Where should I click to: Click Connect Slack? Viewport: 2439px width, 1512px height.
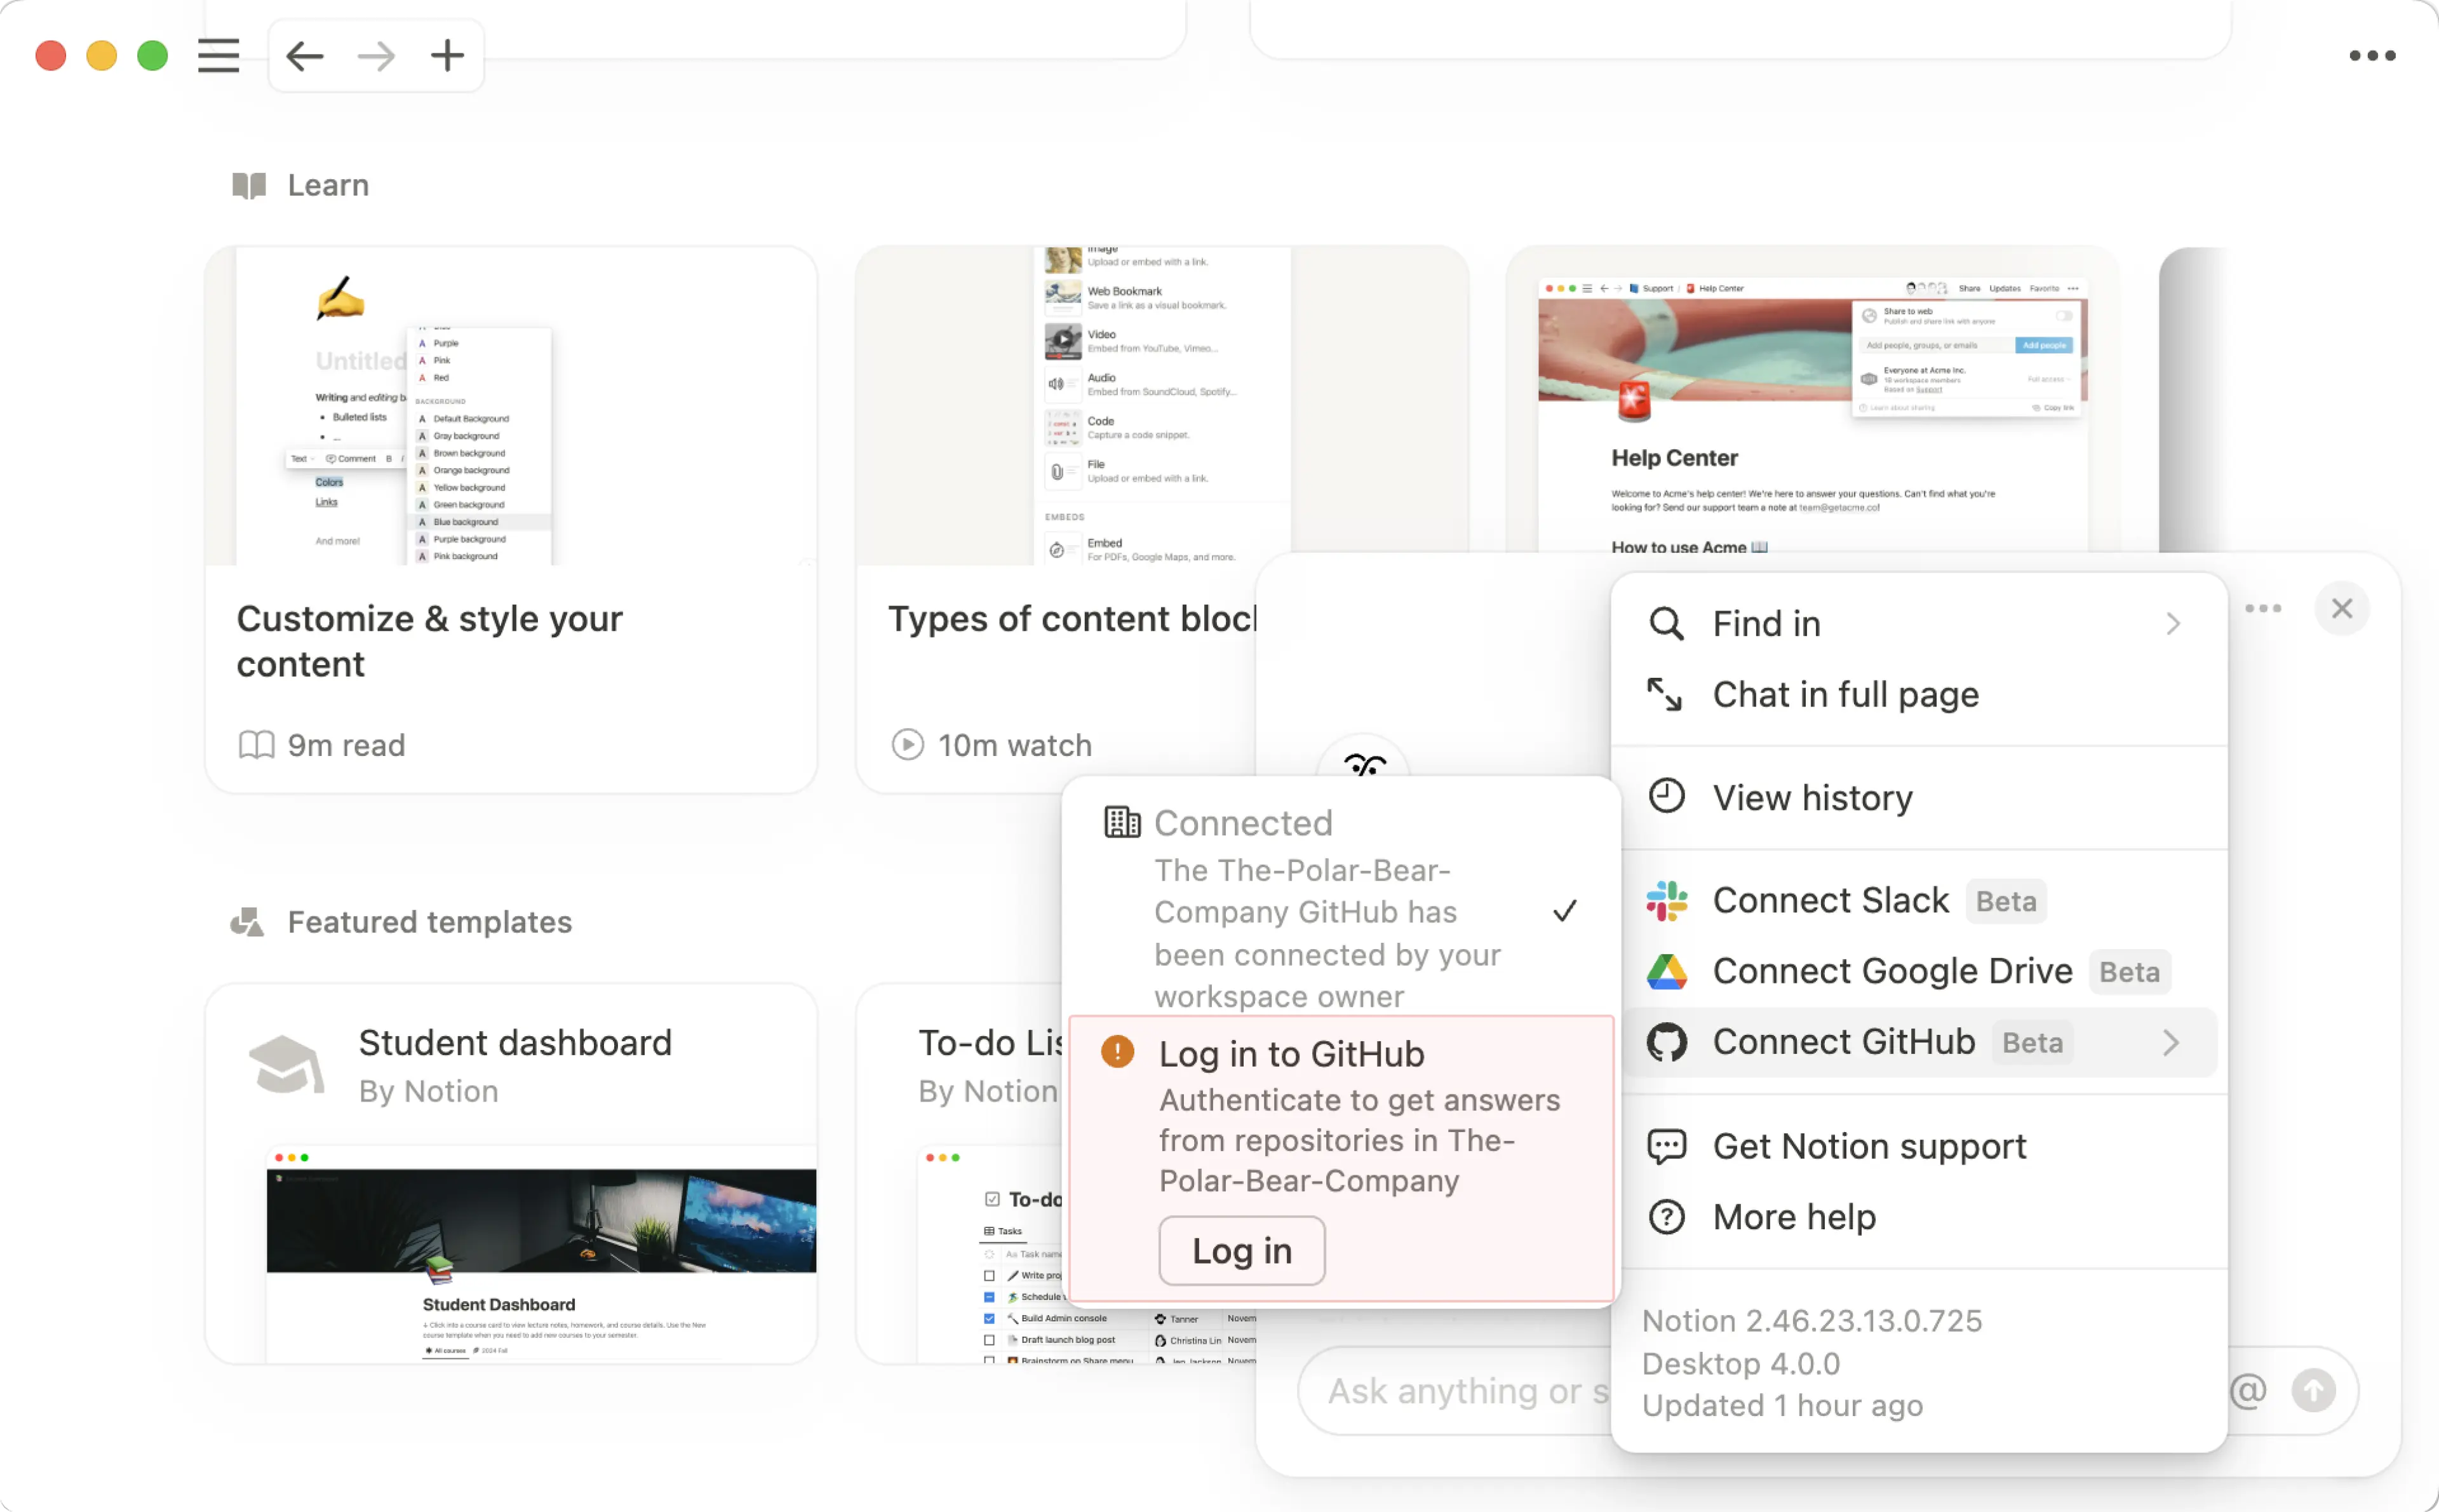point(1831,899)
